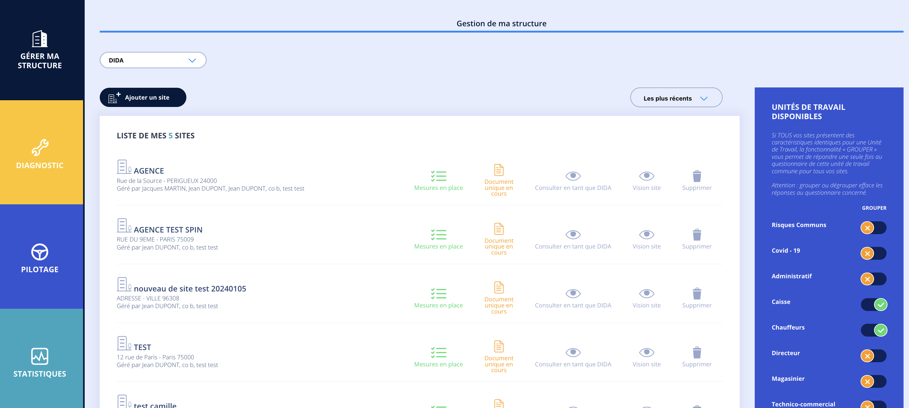Toggle grouping for Magasinier
Viewport: 909px width, 408px height.
873,381
